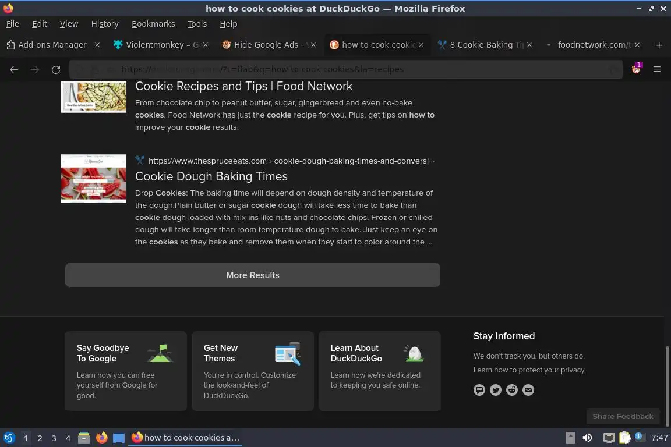Open a new browser tab
Image resolution: width=671 pixels, height=447 pixels.
[659, 45]
